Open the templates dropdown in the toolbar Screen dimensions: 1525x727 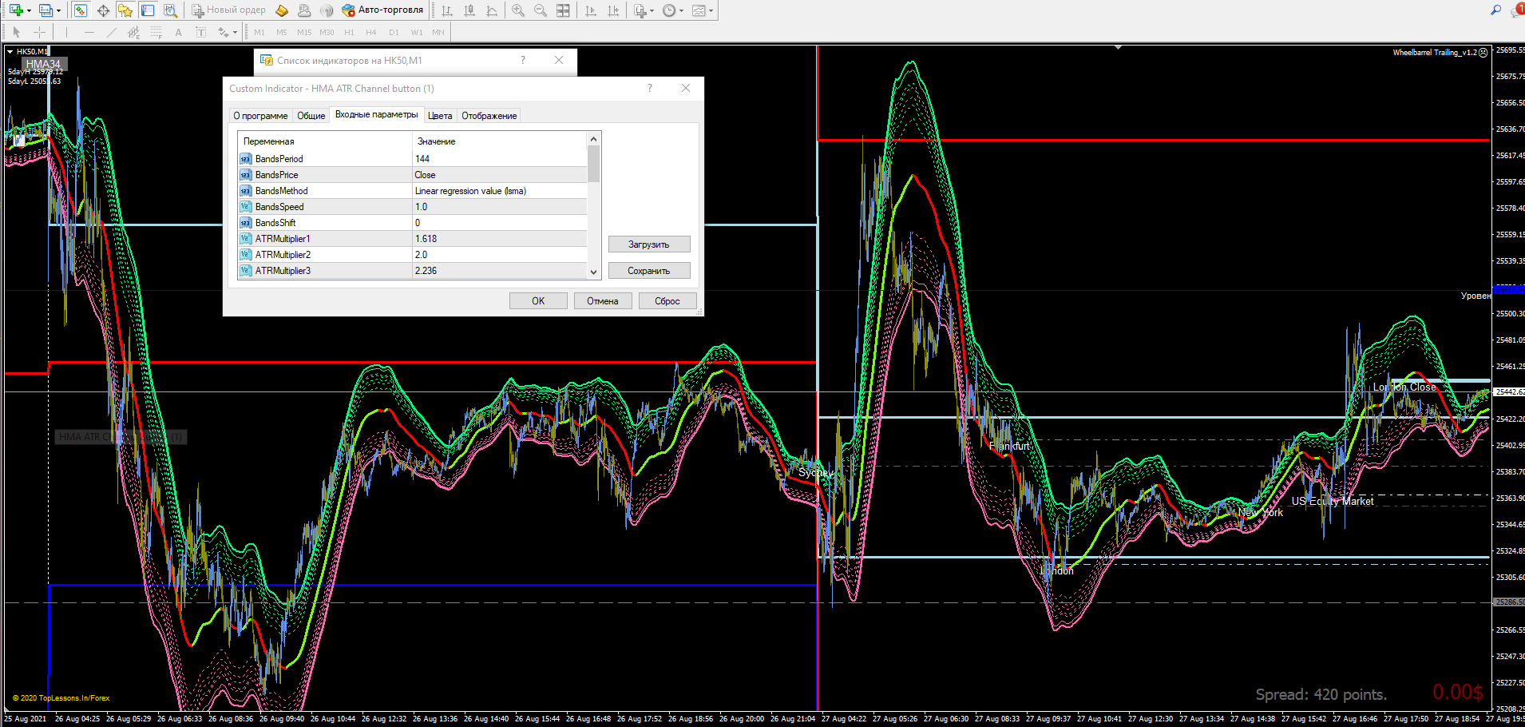click(711, 10)
